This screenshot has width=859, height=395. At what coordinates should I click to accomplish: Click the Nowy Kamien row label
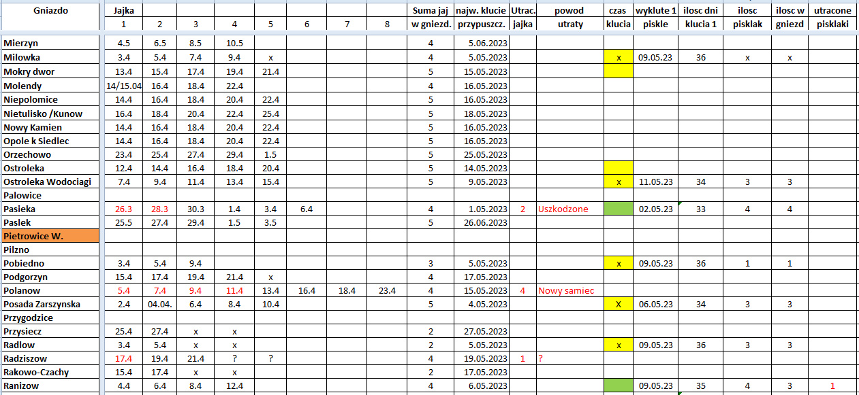(50, 127)
